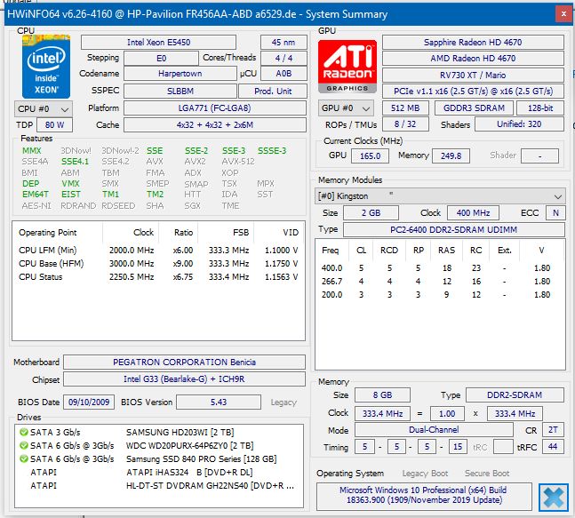Screen dimensions: 575x518
Task: Click the BIOS Date 09/10/2009 field
Action: [x=89, y=402]
